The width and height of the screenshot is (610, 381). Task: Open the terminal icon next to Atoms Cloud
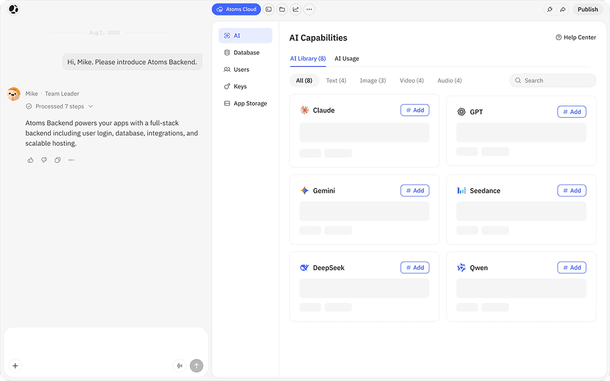(x=268, y=9)
